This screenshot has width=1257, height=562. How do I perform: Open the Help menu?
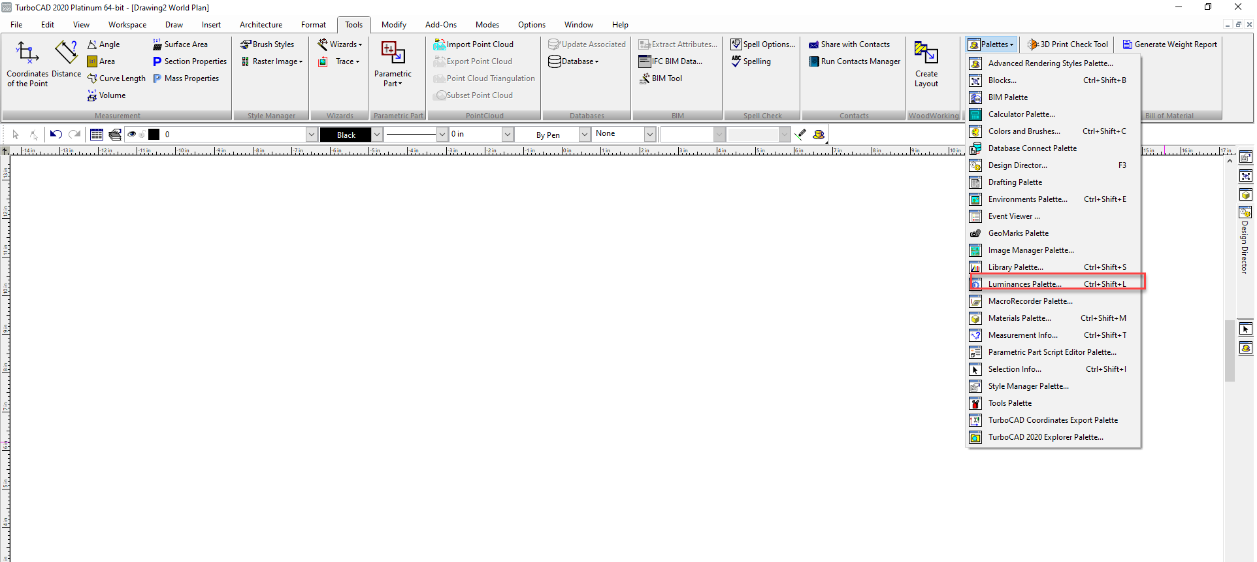(x=620, y=25)
